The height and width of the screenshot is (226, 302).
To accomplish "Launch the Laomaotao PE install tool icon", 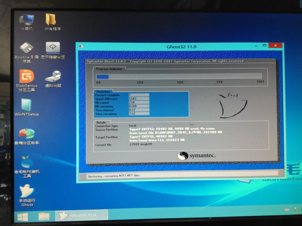I will coord(27,166).
